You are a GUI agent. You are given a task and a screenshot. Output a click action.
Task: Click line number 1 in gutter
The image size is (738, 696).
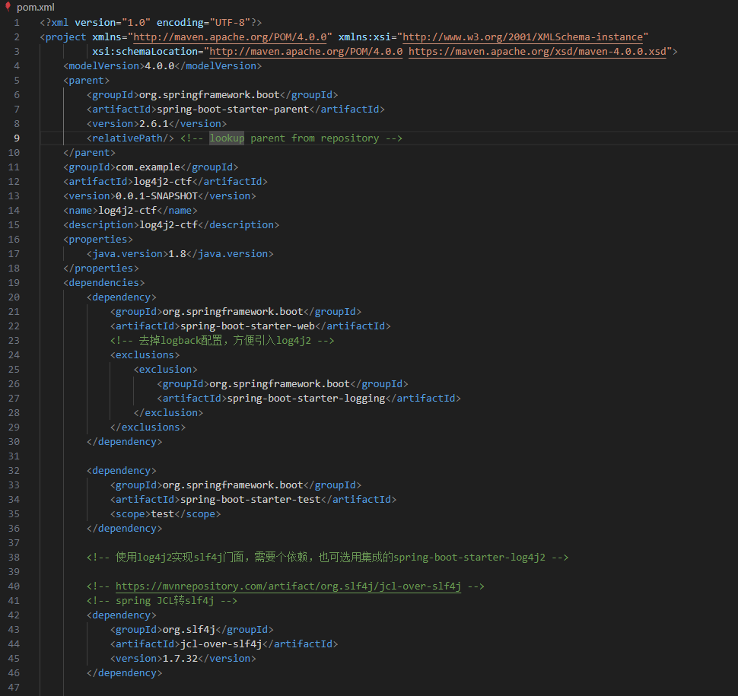coord(17,22)
